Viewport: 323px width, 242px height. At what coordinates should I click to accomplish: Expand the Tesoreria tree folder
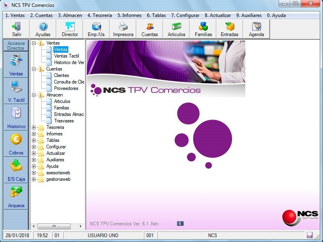(x=34, y=127)
